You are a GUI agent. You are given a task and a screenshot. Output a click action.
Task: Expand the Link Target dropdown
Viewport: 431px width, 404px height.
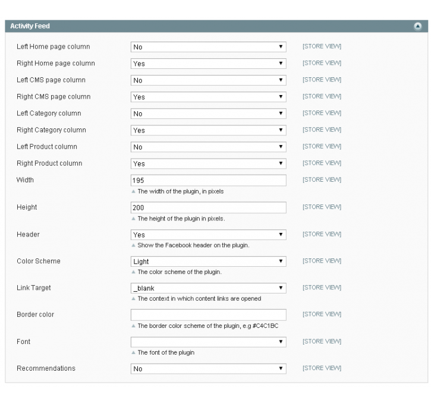(208, 288)
